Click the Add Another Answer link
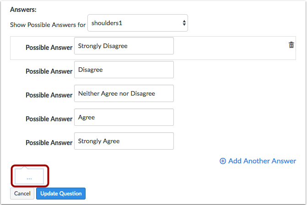 (258, 161)
